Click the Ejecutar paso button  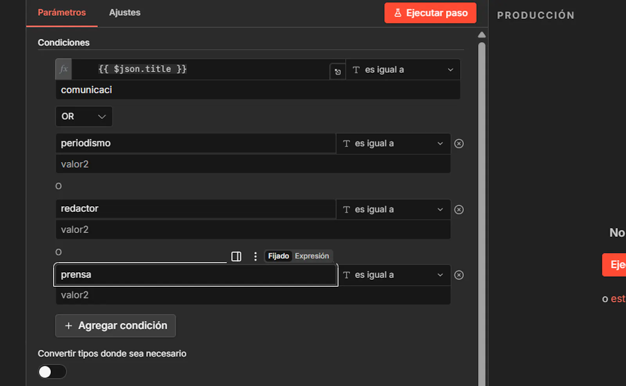pyautogui.click(x=430, y=13)
